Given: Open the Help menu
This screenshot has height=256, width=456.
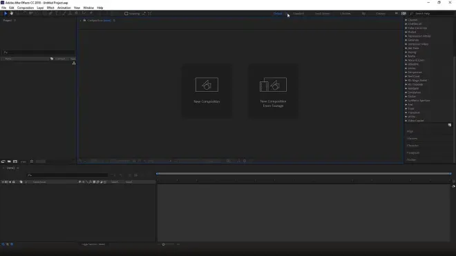Looking at the screenshot, I should coord(100,8).
